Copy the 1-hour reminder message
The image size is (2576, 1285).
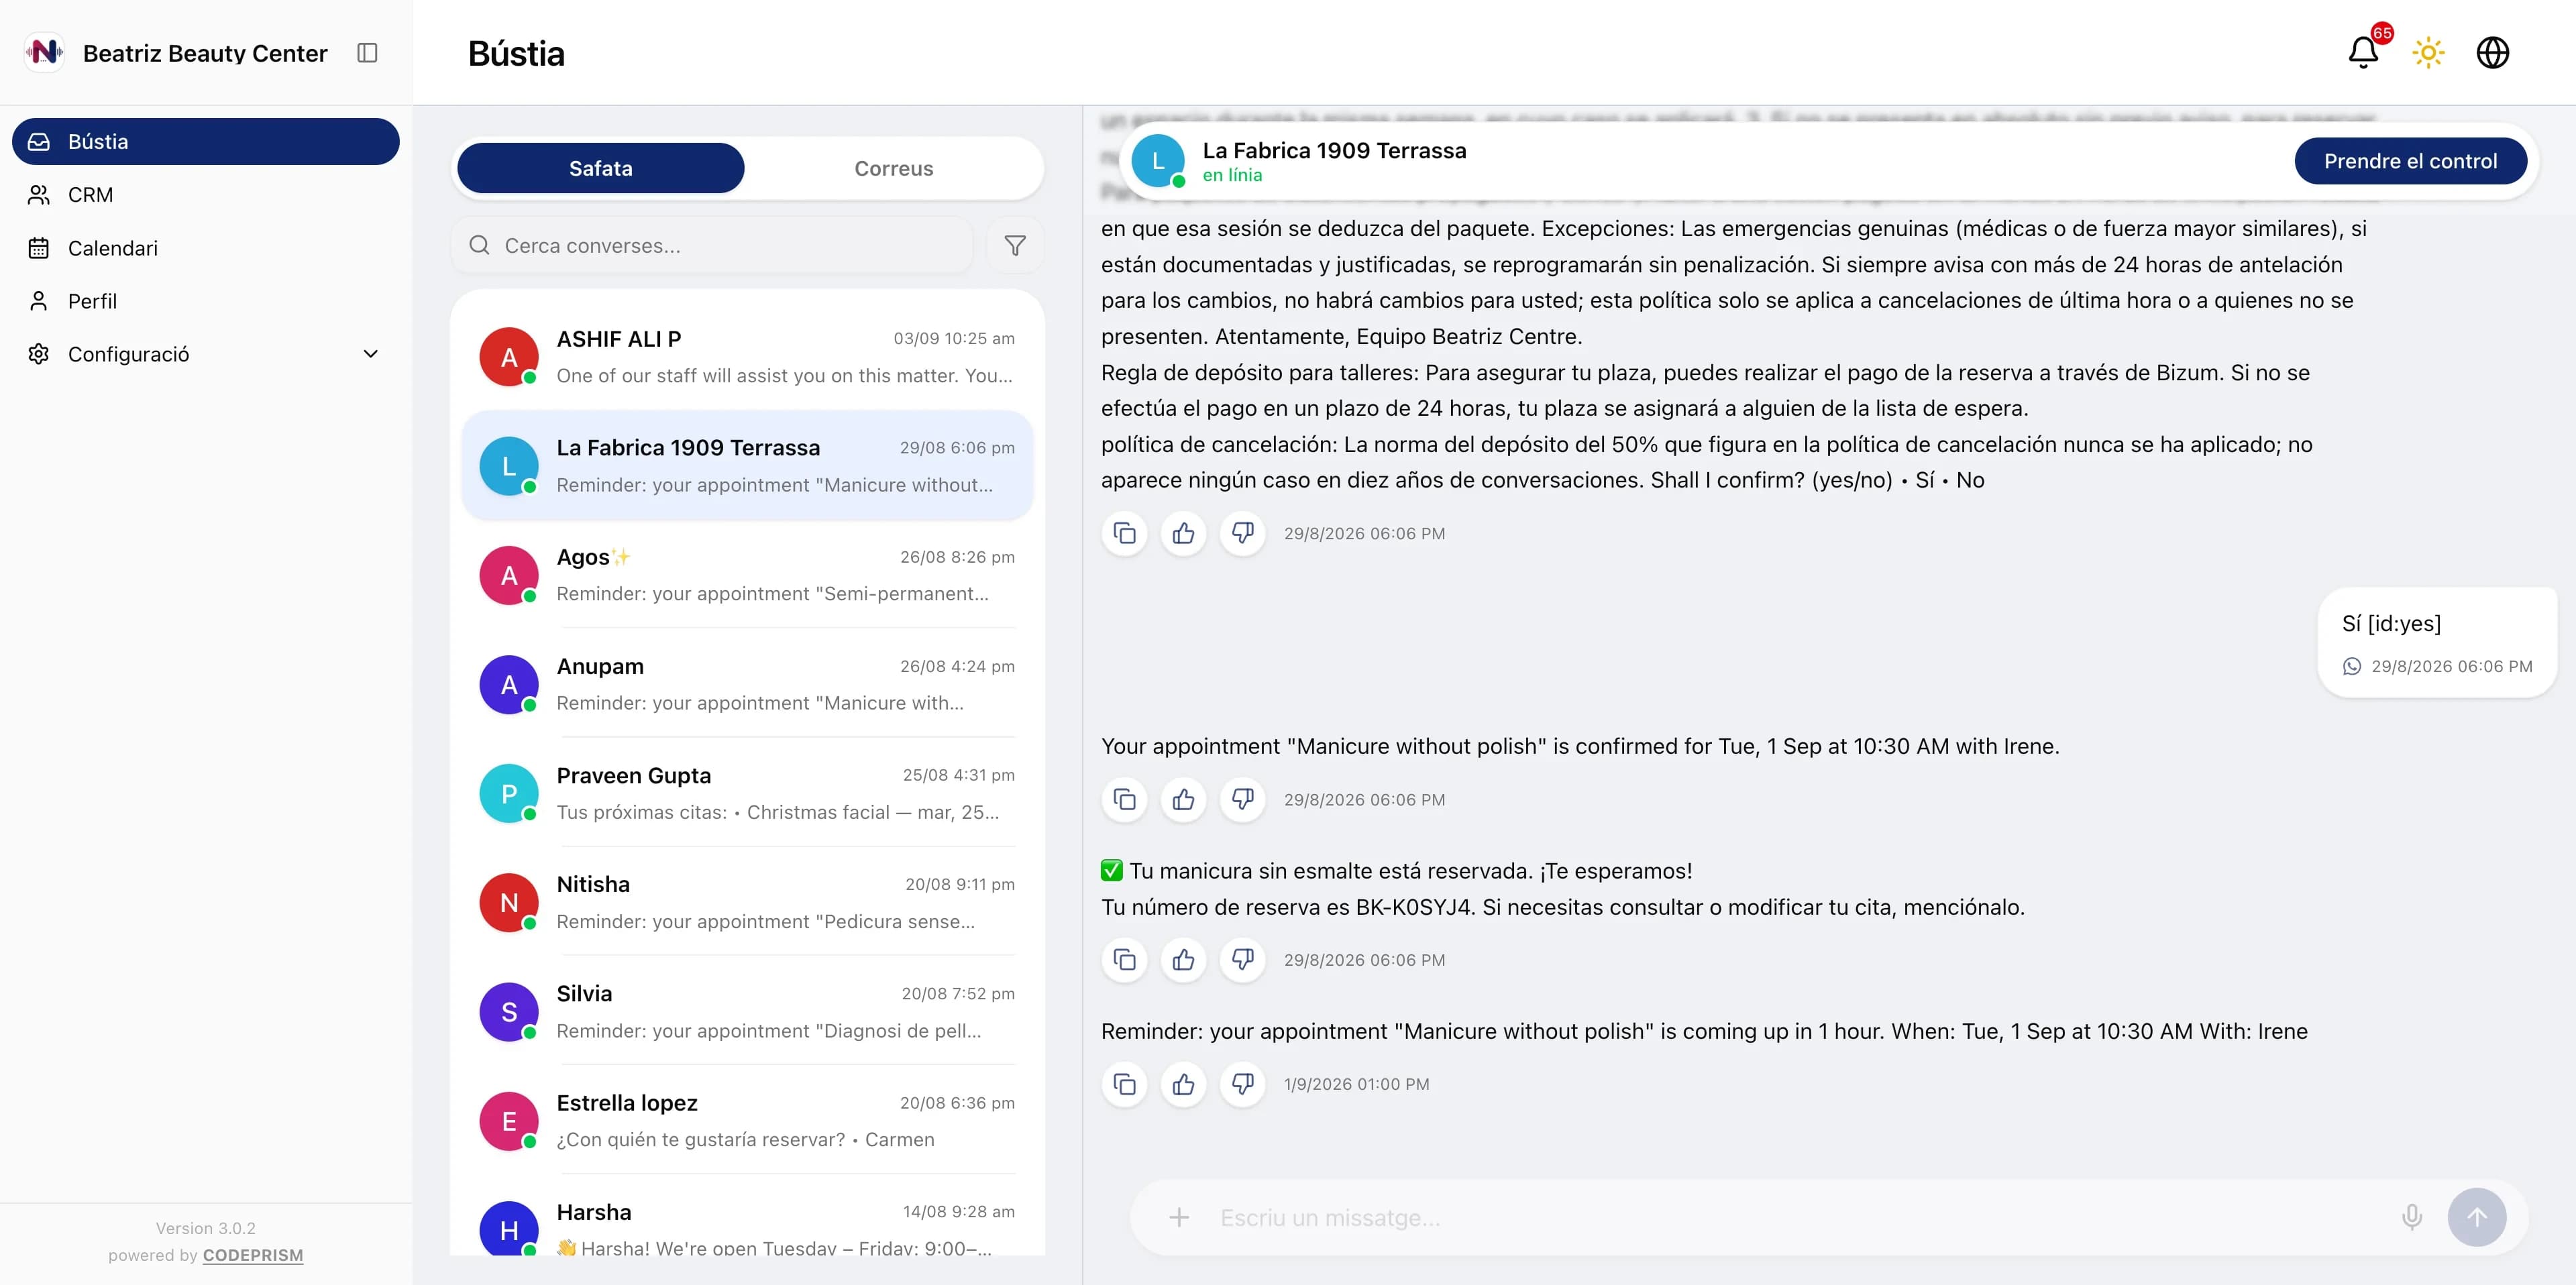[x=1125, y=1084]
